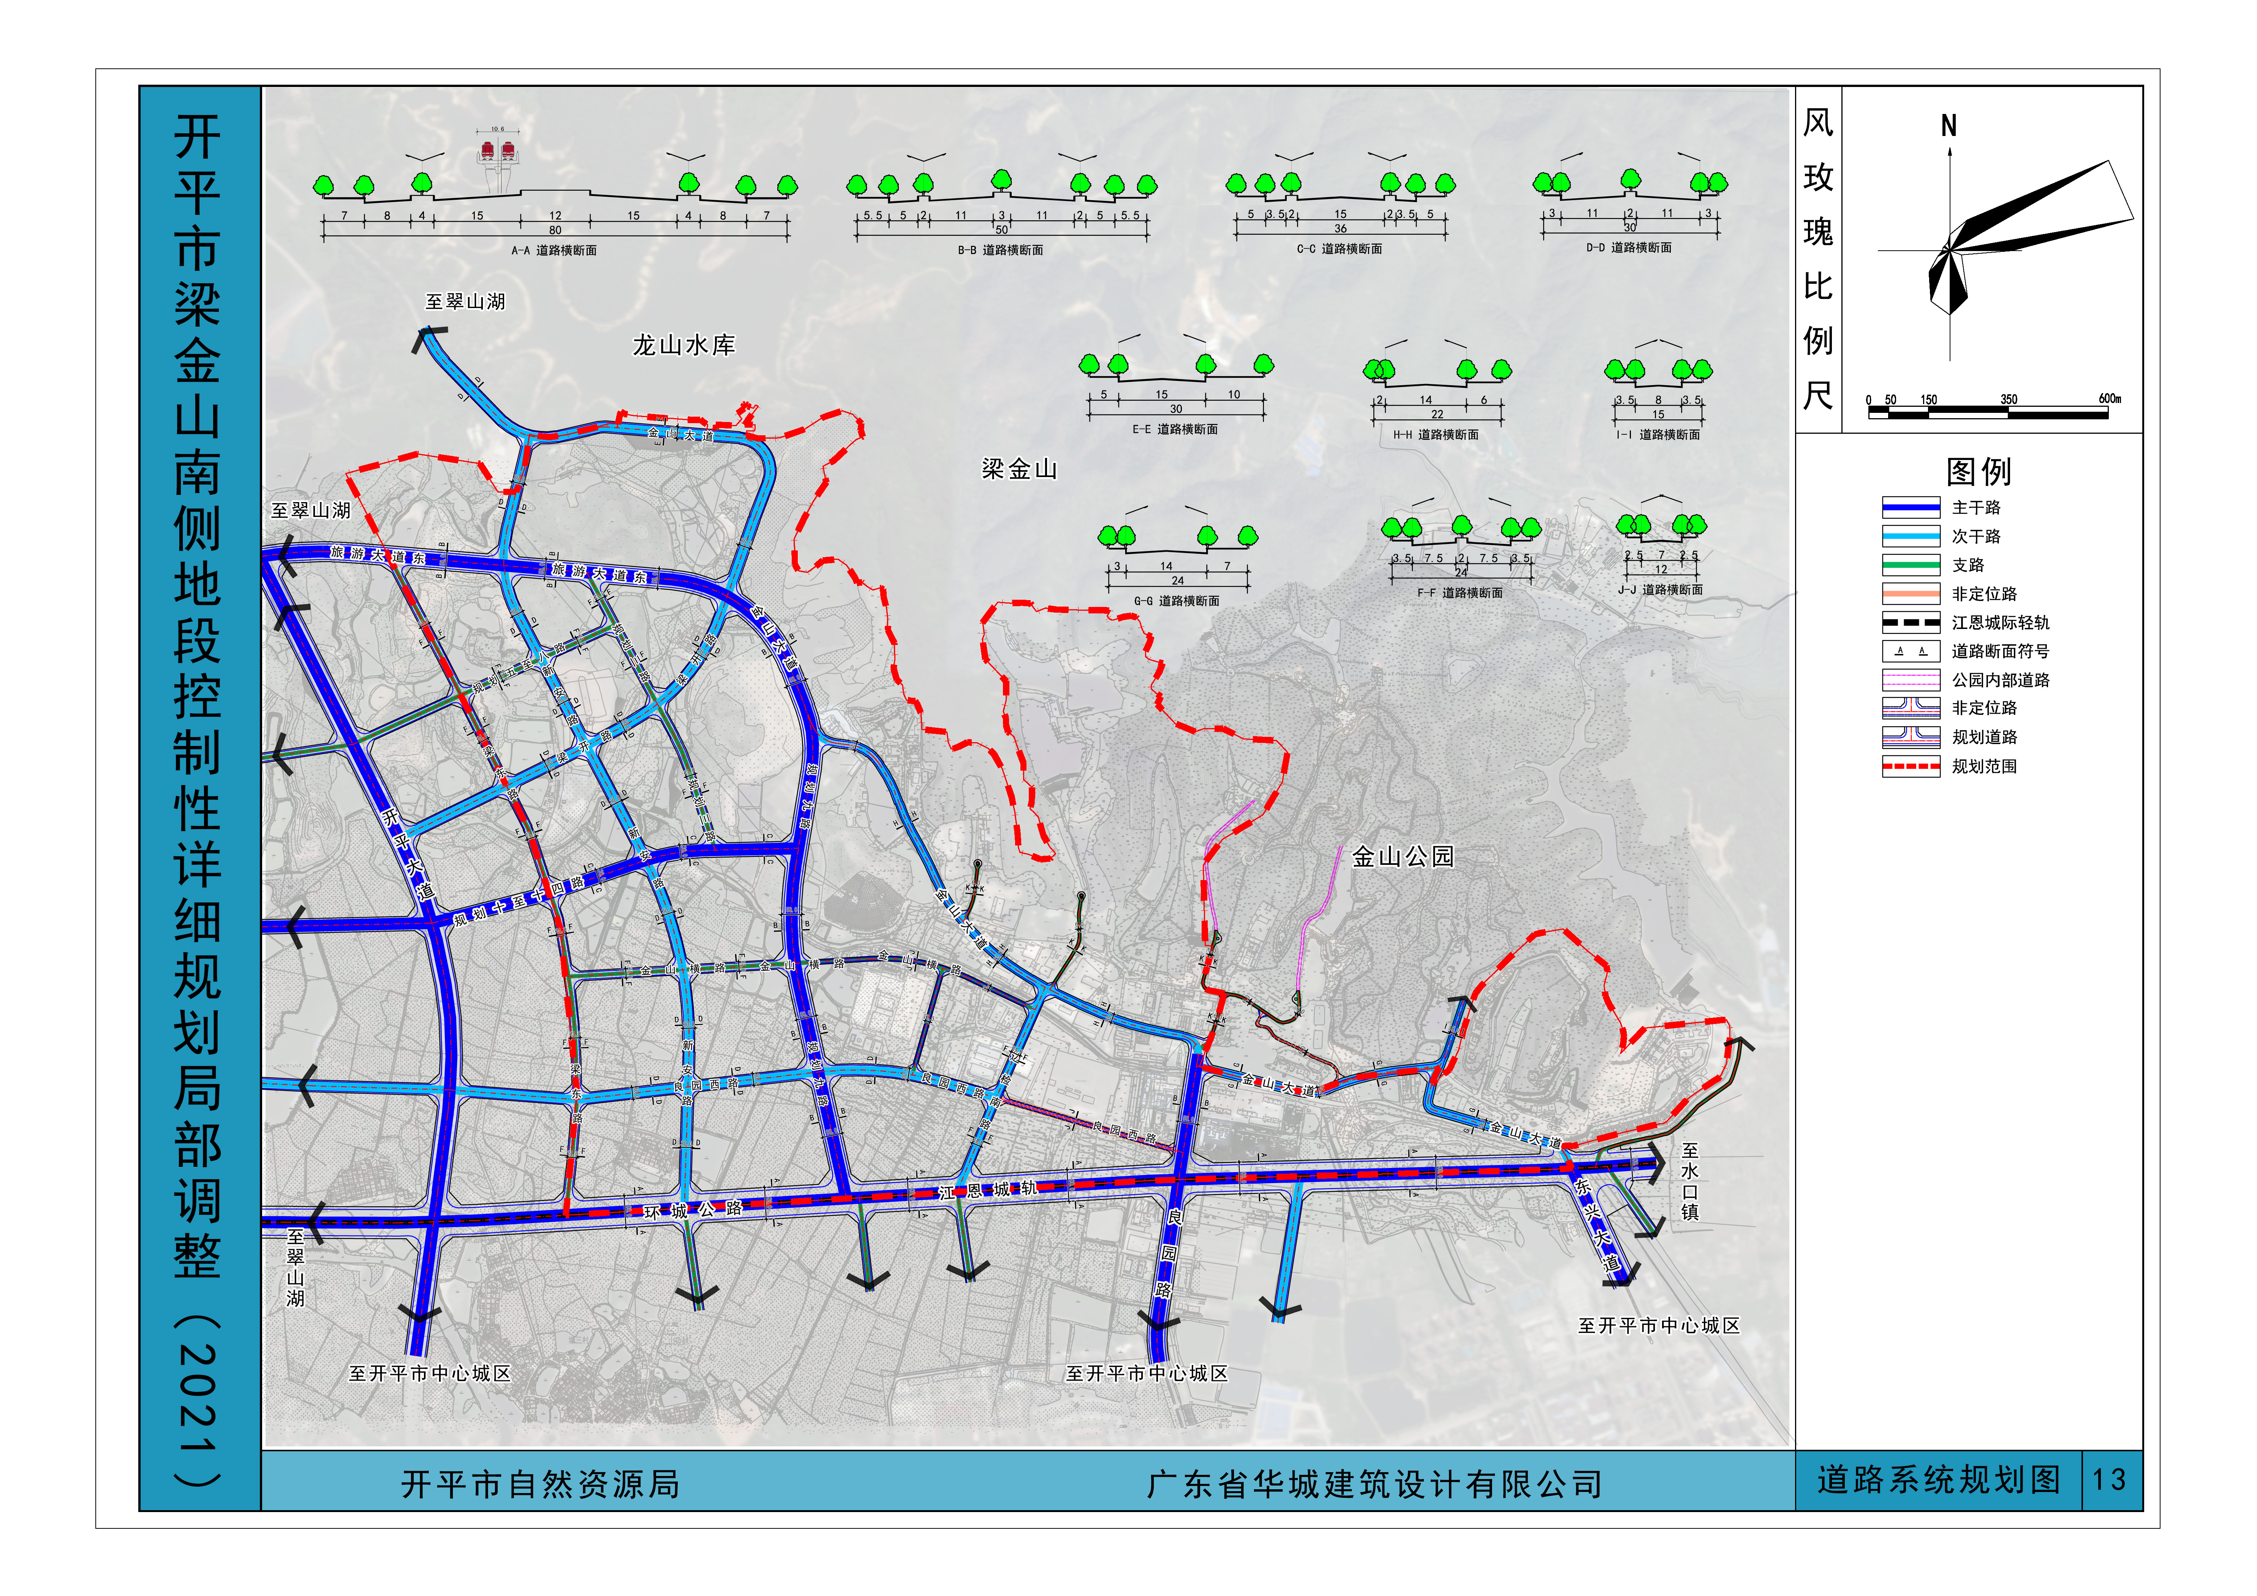Click the 规划范围 red dashed legend swatch
The image size is (2257, 1596).
pos(1911,766)
